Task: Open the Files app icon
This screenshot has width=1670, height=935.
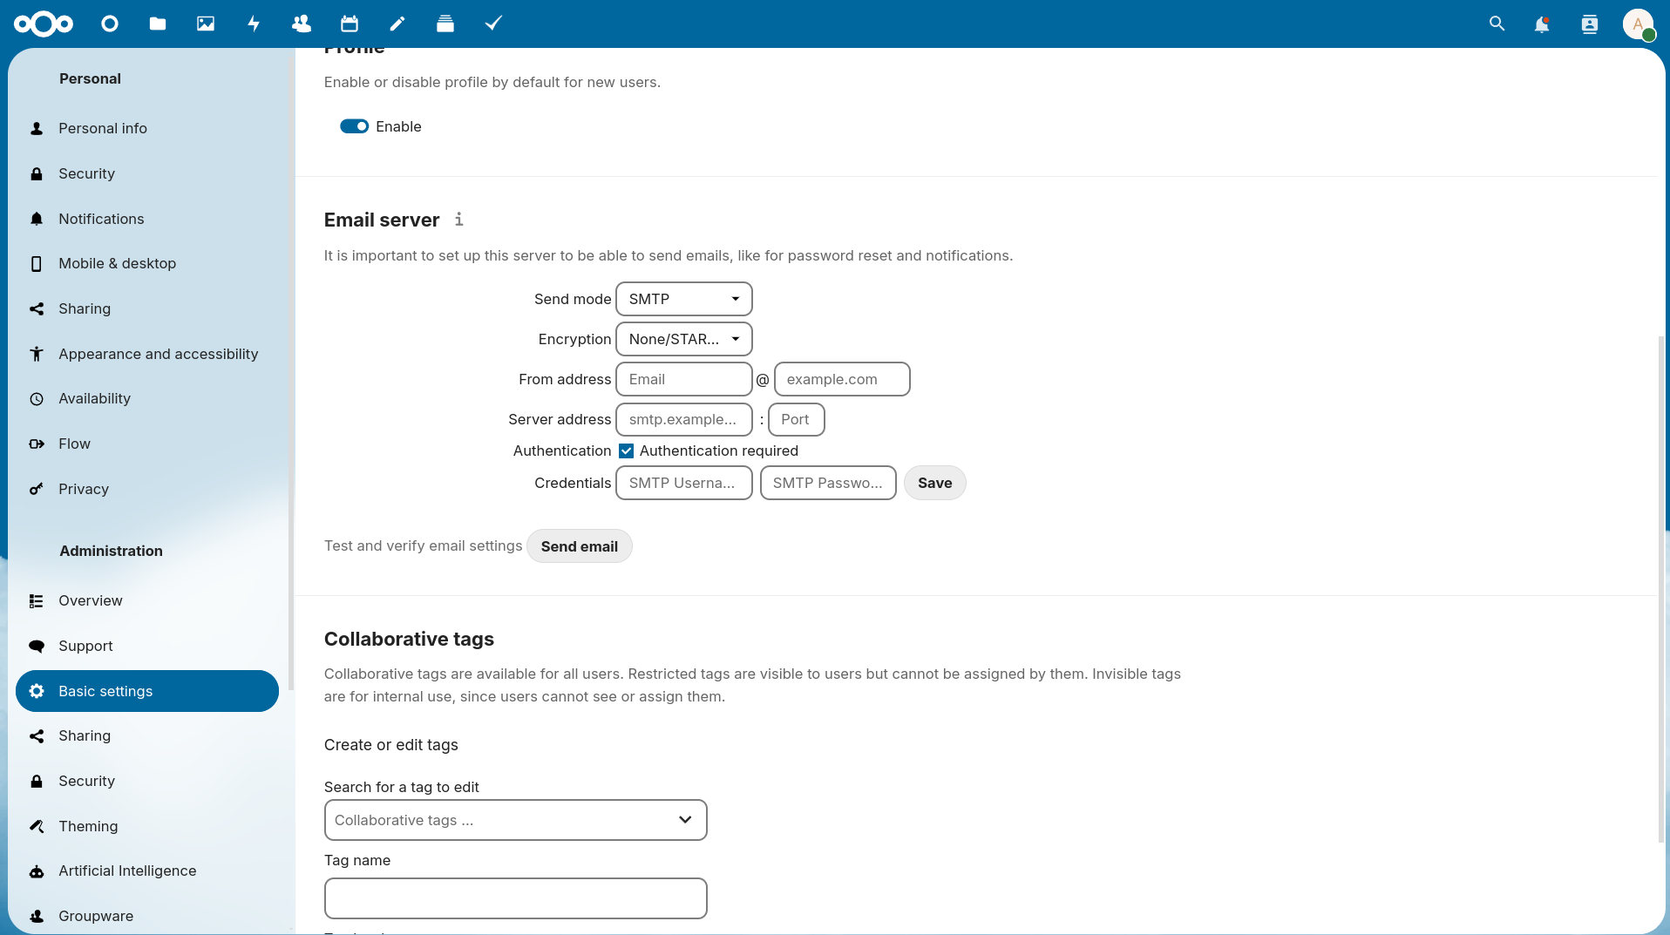Action: tap(158, 24)
